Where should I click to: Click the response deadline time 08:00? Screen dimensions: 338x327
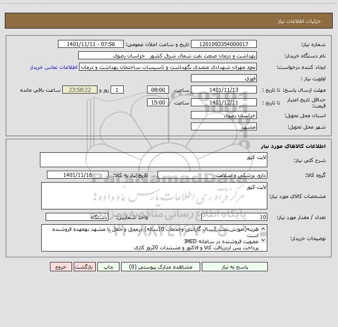pyautogui.click(x=158, y=90)
